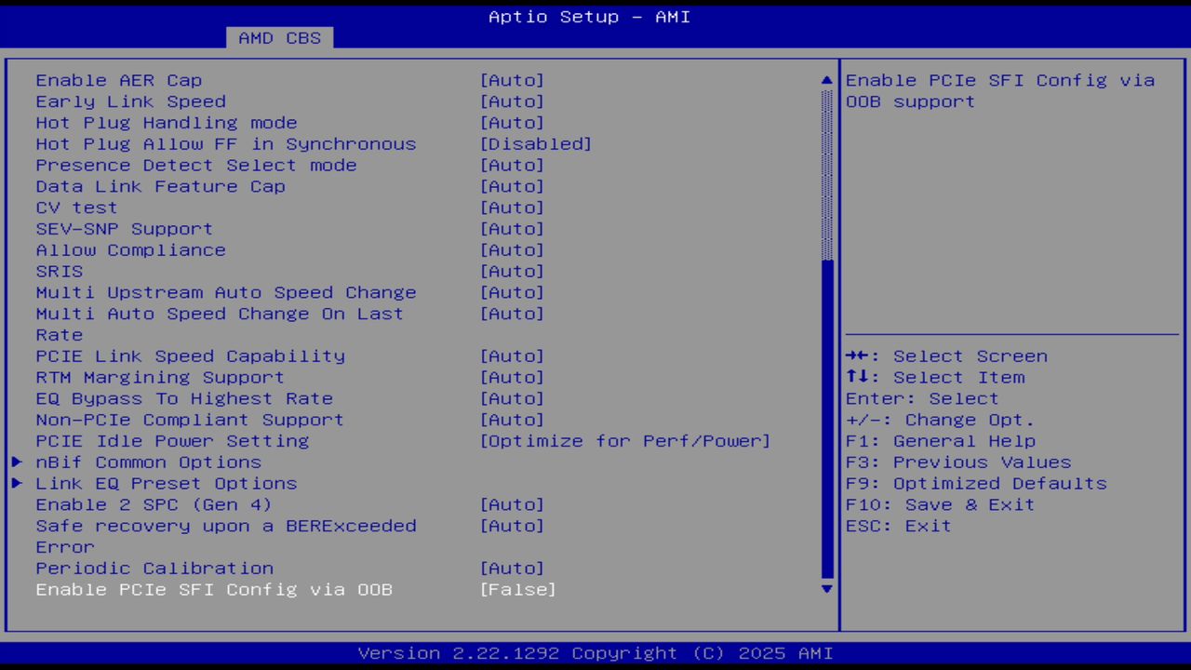The width and height of the screenshot is (1191, 670).
Task: Click the help text about OOB support
Action: click(1000, 91)
